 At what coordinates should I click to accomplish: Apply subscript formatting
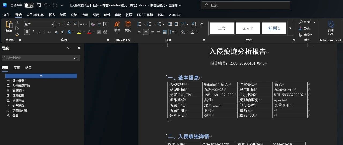[x=56, y=32]
